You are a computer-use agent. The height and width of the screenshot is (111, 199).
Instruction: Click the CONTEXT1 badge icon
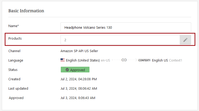pyautogui.click(x=144, y=60)
